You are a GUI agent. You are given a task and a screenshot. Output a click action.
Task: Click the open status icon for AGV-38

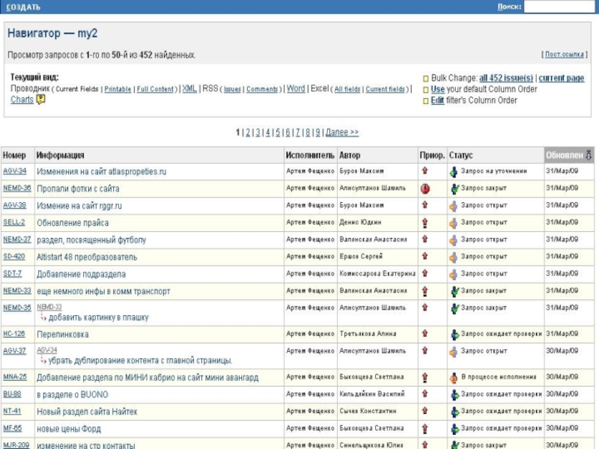[454, 206]
